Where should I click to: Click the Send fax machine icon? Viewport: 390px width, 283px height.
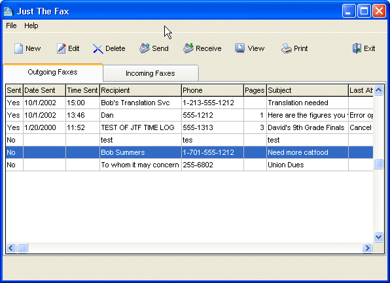[144, 48]
